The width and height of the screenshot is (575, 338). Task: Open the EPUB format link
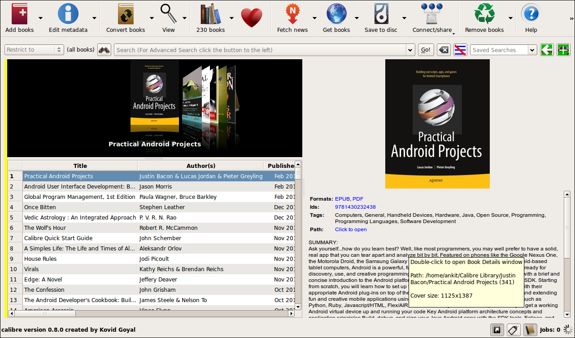tap(342, 199)
